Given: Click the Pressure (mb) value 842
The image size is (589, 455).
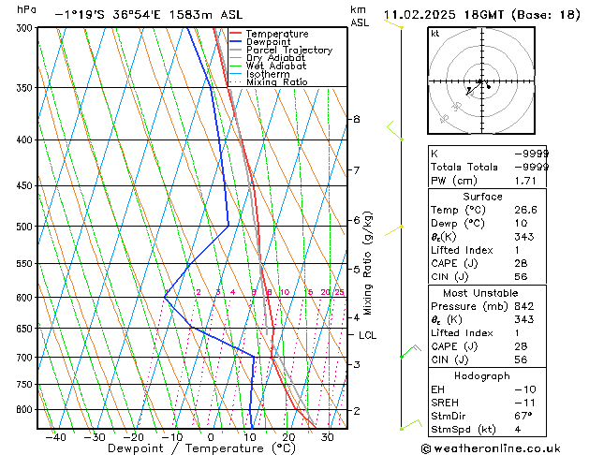Looking at the screenshot, I should [524, 306].
